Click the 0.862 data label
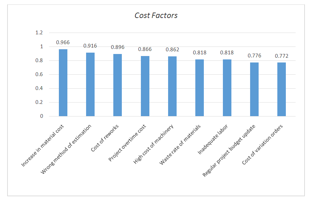Image resolution: width=310 pixels, height=200 pixels. [x=172, y=50]
